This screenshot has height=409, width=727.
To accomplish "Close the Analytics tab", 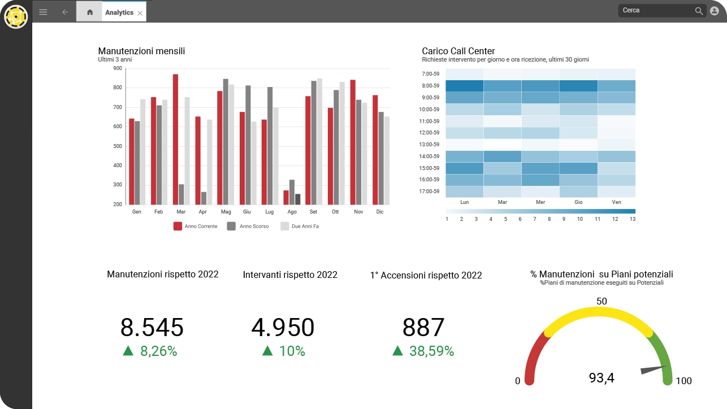I will tap(140, 12).
